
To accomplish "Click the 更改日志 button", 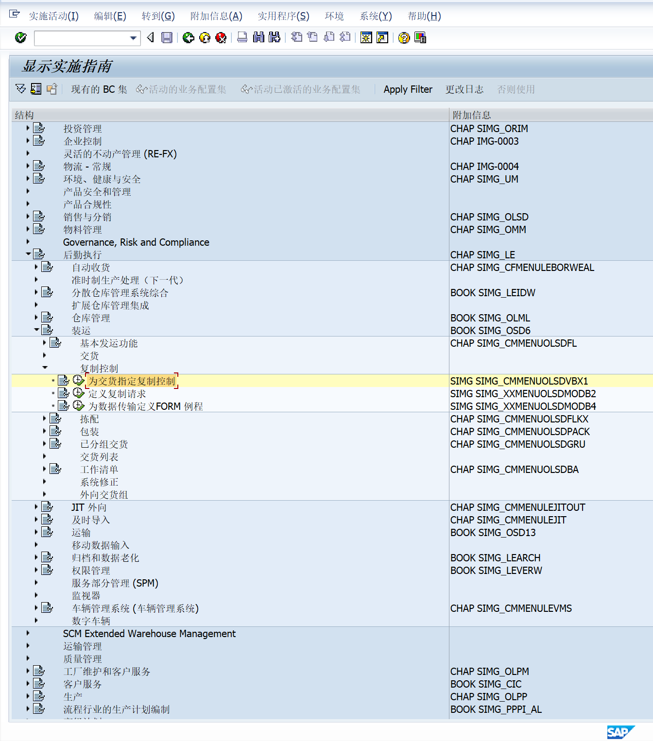I will 464,89.
